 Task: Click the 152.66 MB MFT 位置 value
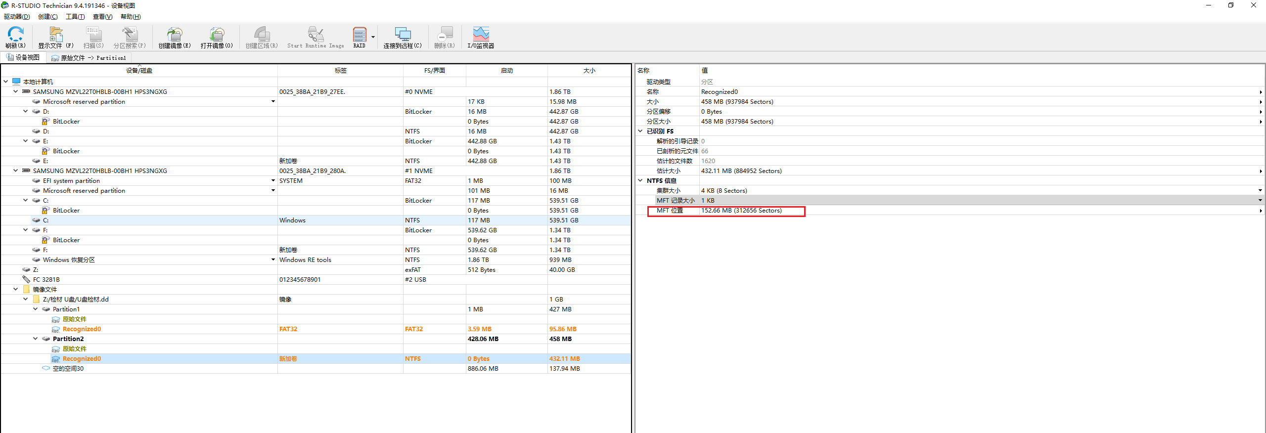coord(741,211)
